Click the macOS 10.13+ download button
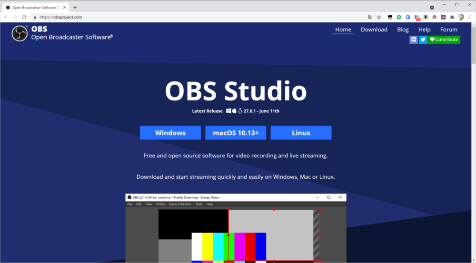The image size is (476, 263). pos(236,133)
